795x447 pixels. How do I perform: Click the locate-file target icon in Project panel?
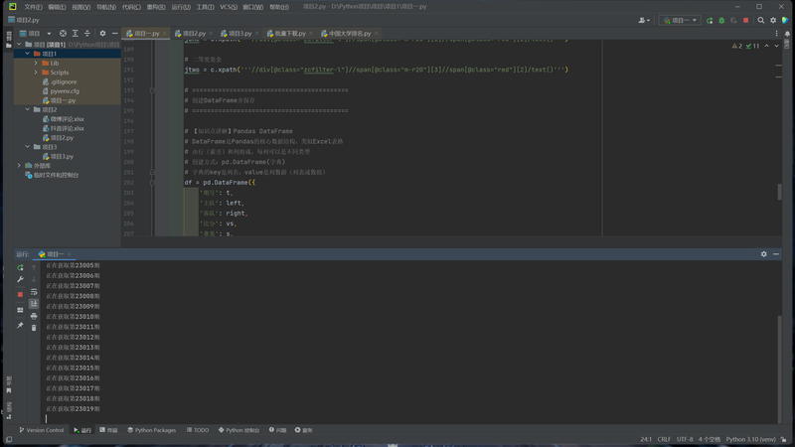pyautogui.click(x=63, y=33)
